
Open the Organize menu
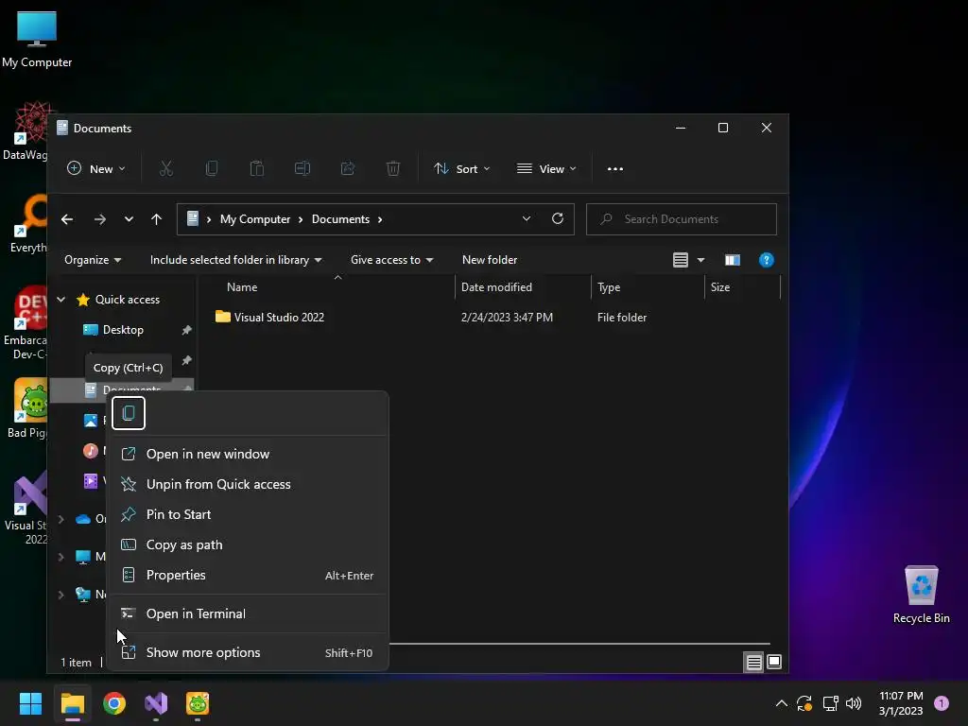(x=93, y=260)
